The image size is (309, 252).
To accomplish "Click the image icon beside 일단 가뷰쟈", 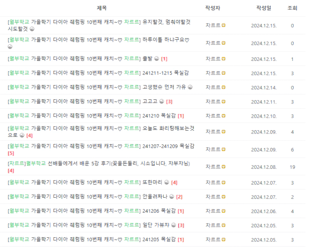I will (174, 225).
